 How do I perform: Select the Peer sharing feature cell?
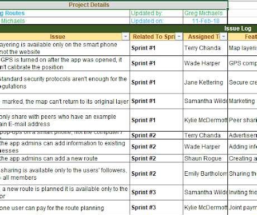pos(242,120)
